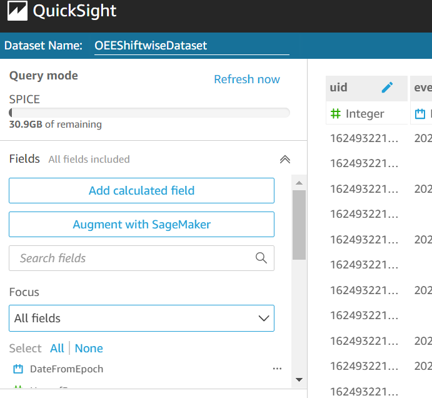Click the pencil edit icon for uid column
The height and width of the screenshot is (398, 432).
pyautogui.click(x=387, y=88)
